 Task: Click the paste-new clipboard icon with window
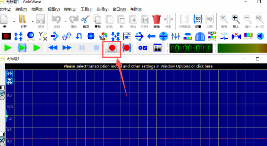(121, 19)
